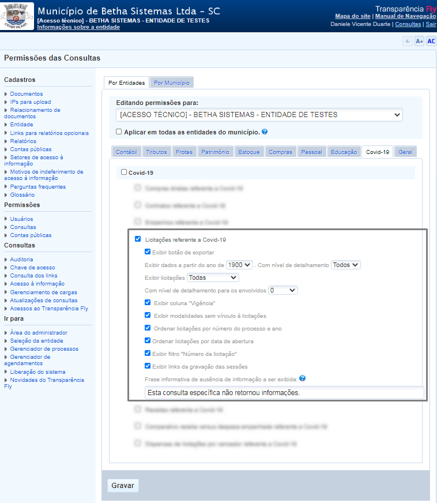Viewport: 437px width, 503px height.
Task: Click the 'Gravar' button
Action: click(123, 486)
